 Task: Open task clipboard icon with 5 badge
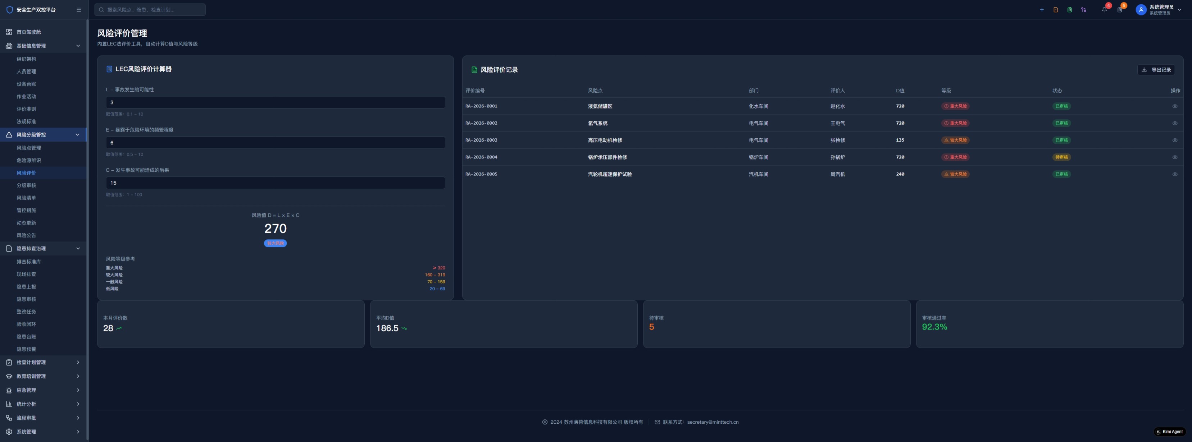tap(1120, 10)
